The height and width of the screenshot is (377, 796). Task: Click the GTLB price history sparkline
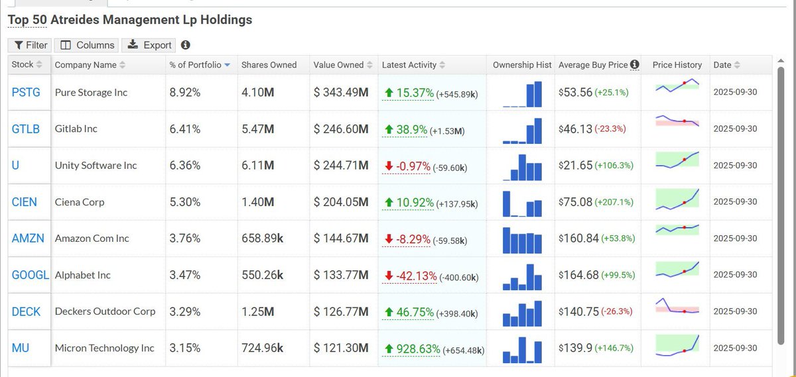pos(677,121)
